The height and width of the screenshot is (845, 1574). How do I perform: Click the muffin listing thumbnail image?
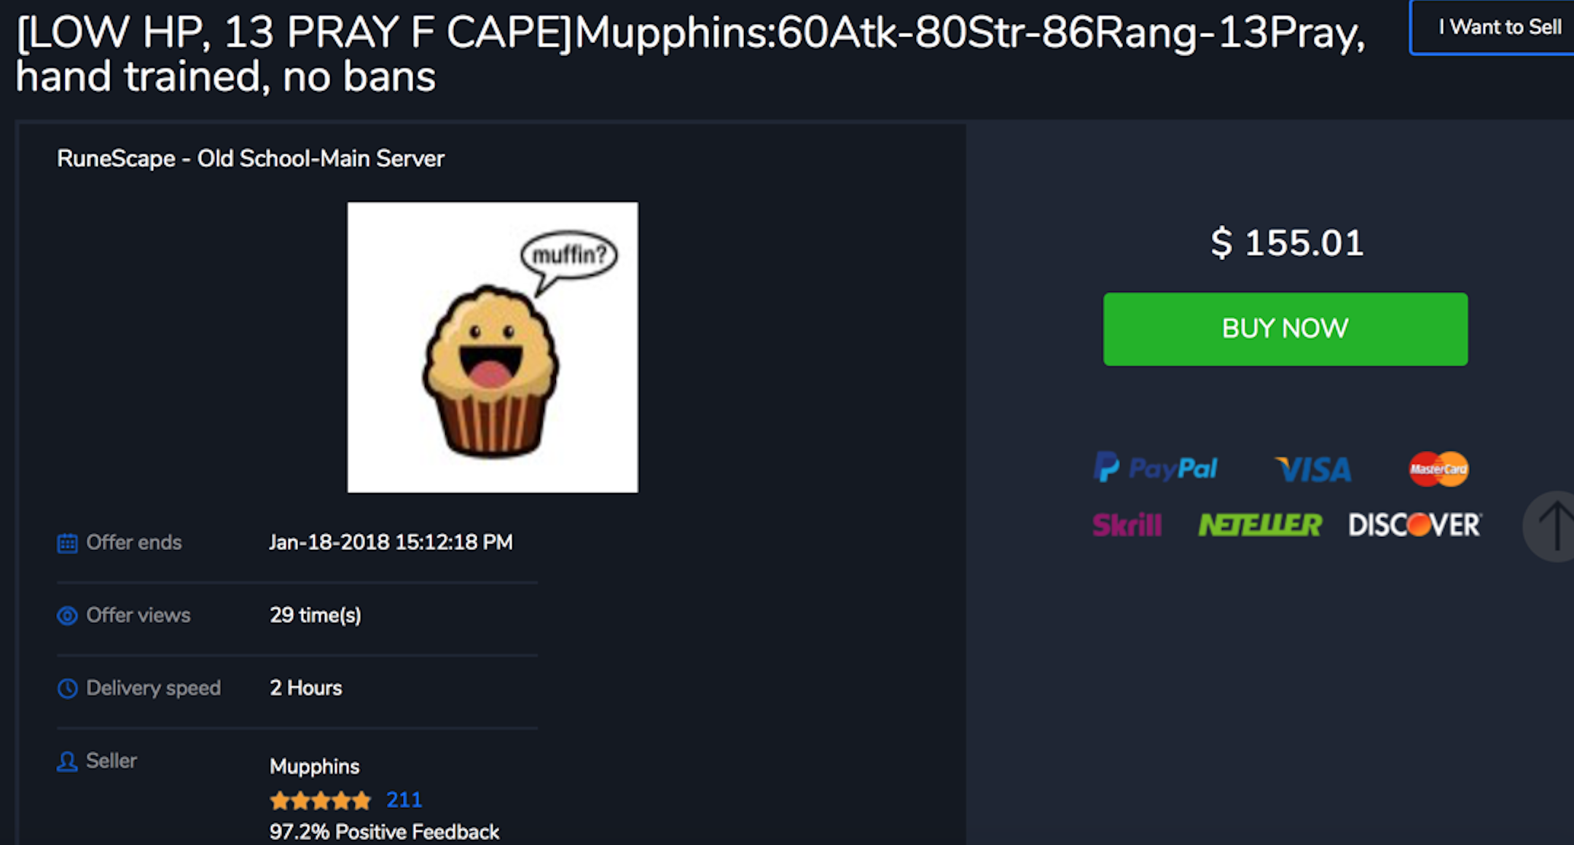pyautogui.click(x=493, y=347)
